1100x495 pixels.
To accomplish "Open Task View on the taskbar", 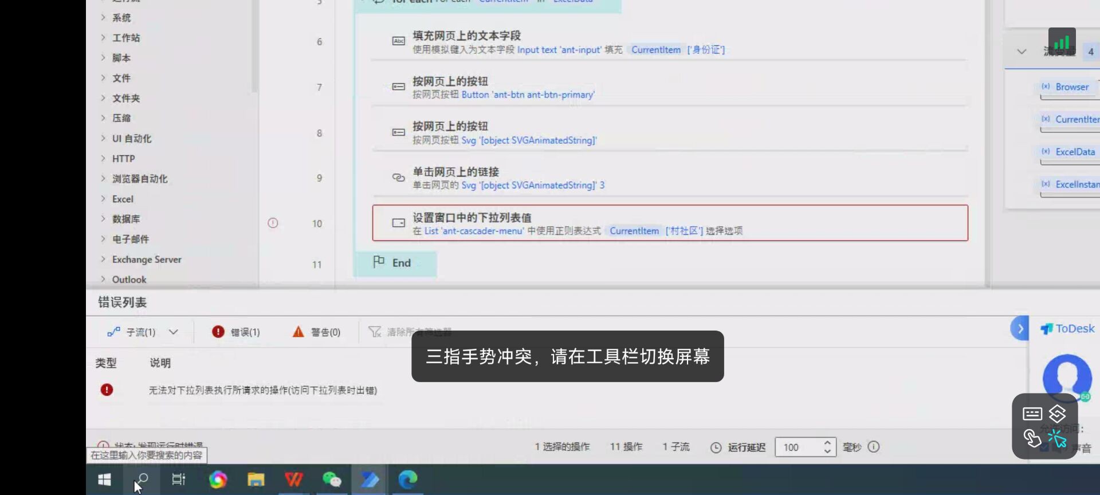I will pyautogui.click(x=179, y=480).
